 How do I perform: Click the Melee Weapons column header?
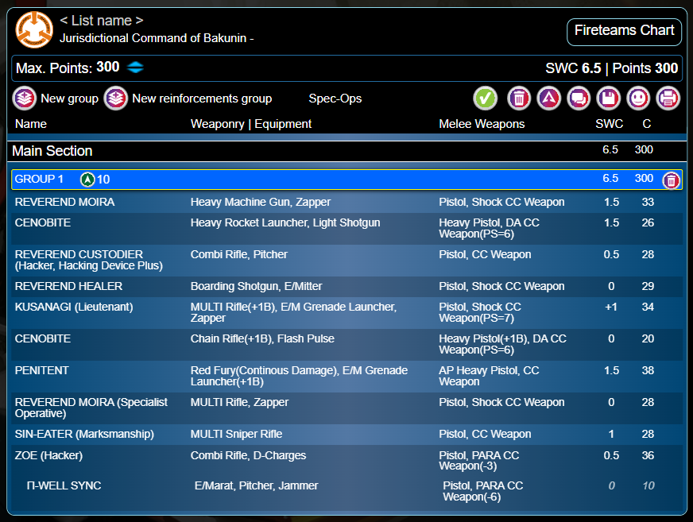(482, 124)
